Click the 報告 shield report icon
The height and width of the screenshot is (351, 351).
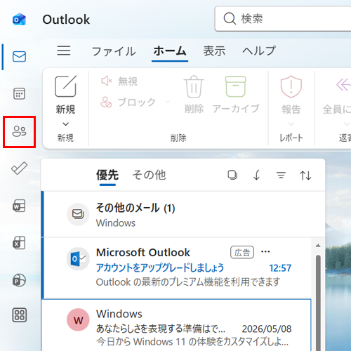(291, 86)
